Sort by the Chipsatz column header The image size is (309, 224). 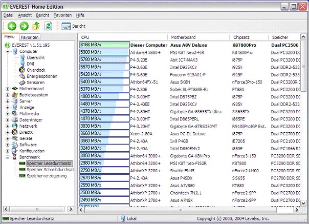(249, 37)
